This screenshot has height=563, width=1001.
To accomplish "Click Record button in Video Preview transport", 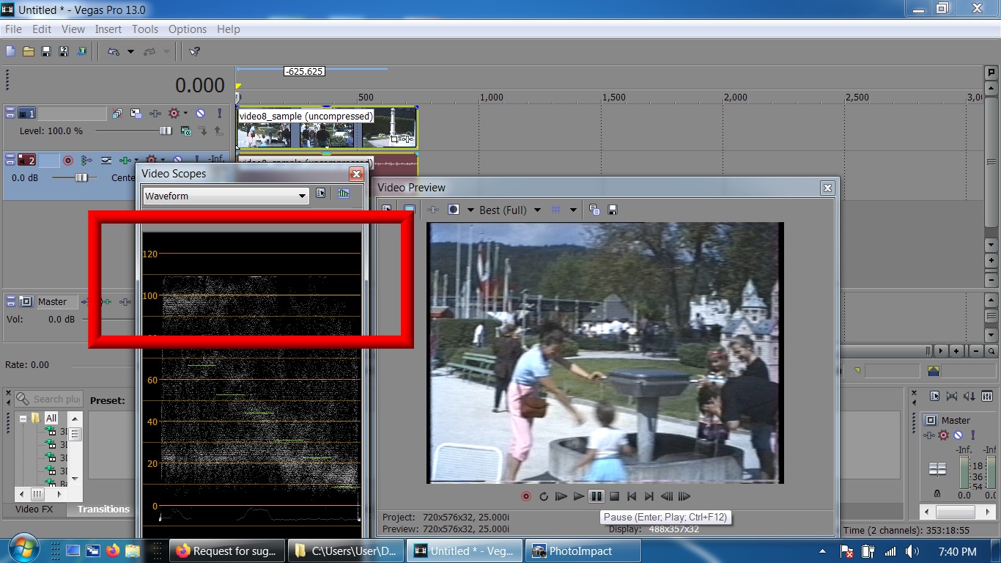I will pos(526,496).
